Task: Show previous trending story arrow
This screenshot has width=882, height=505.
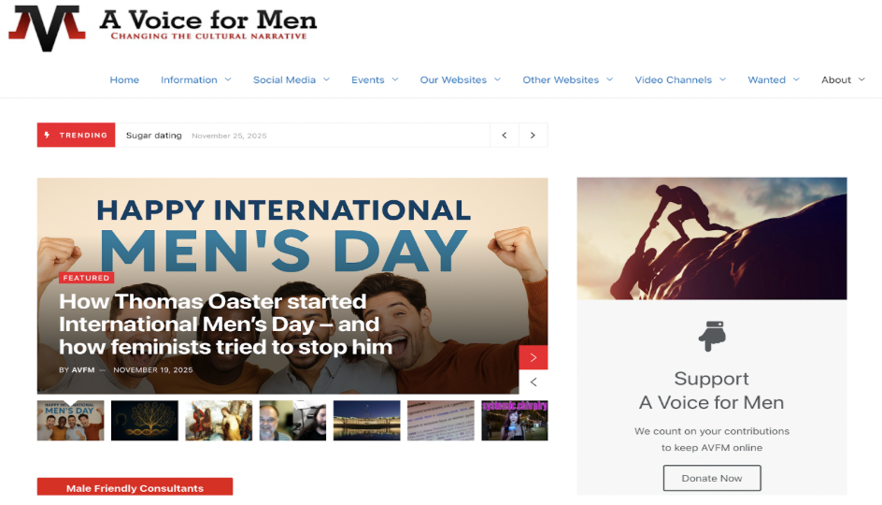Action: (x=505, y=136)
